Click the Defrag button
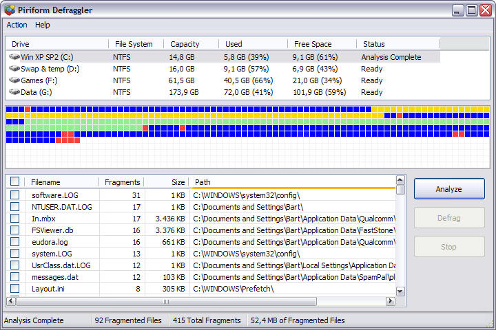496x330 pixels. tap(449, 218)
